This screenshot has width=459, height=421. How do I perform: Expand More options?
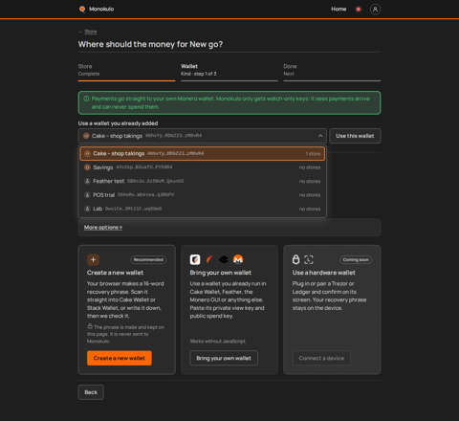point(103,228)
